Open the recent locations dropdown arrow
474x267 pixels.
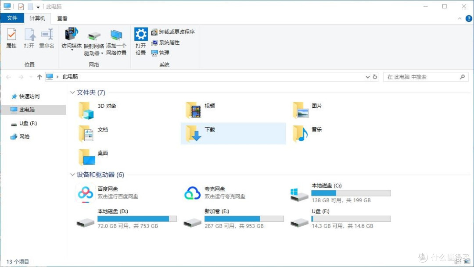(x=31, y=77)
